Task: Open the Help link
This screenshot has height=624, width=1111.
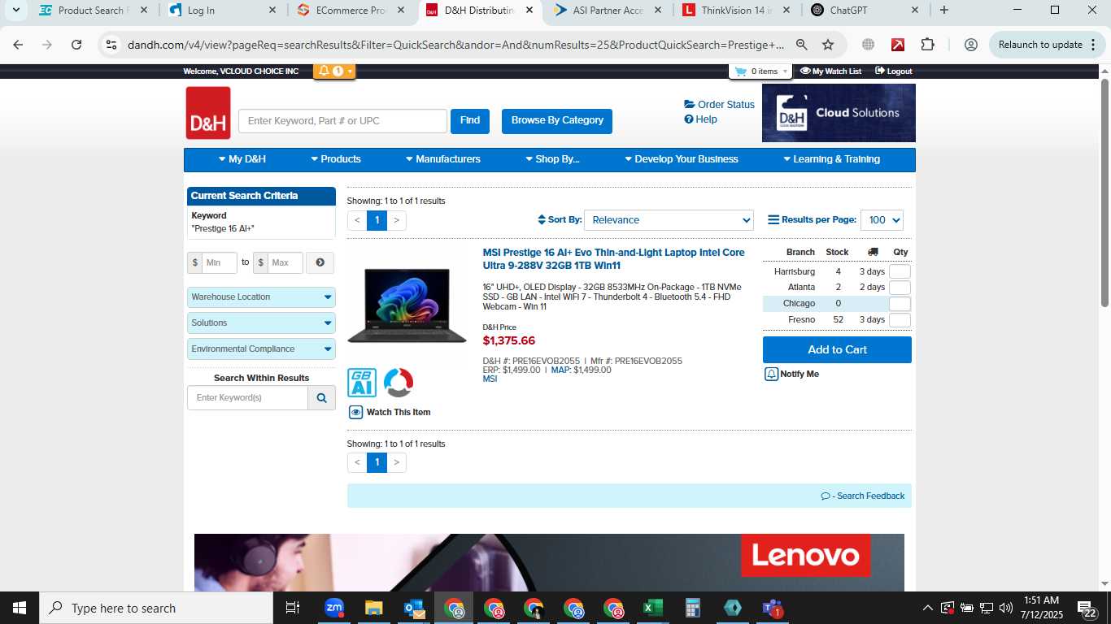Action: (701, 119)
